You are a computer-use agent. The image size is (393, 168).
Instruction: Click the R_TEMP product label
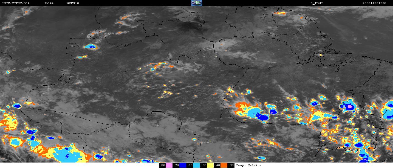point(316,3)
